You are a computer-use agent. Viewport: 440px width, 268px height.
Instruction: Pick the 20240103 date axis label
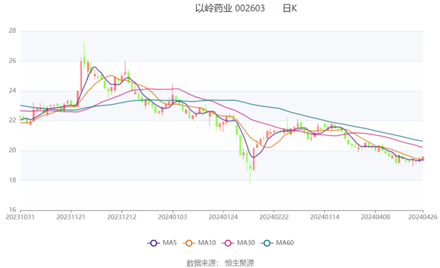(172, 216)
